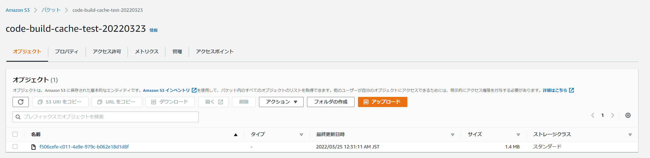The image size is (650, 158).
Task: Click the file icon beside f506cefe object
Action: click(34, 147)
